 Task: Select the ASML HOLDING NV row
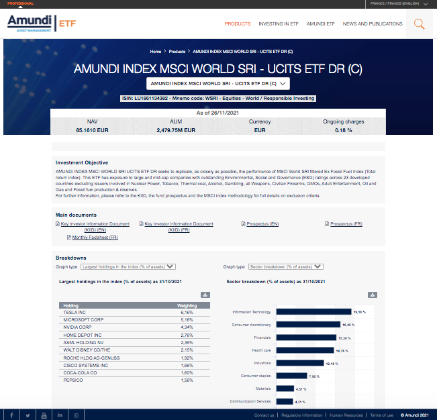(135, 343)
